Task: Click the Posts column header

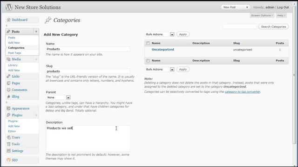Action: pos(280,43)
